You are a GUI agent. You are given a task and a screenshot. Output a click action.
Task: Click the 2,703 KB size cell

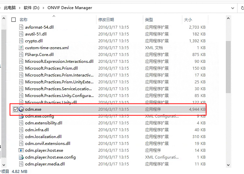click(197, 27)
